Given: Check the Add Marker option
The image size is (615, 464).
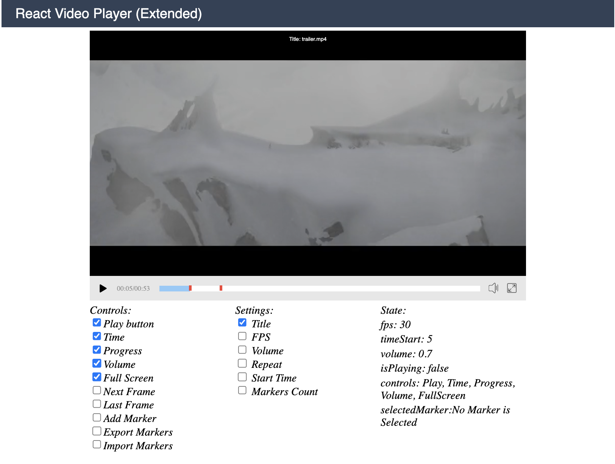Looking at the screenshot, I should tap(97, 417).
